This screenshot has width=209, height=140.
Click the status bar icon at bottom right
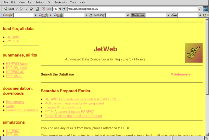click(x=207, y=138)
